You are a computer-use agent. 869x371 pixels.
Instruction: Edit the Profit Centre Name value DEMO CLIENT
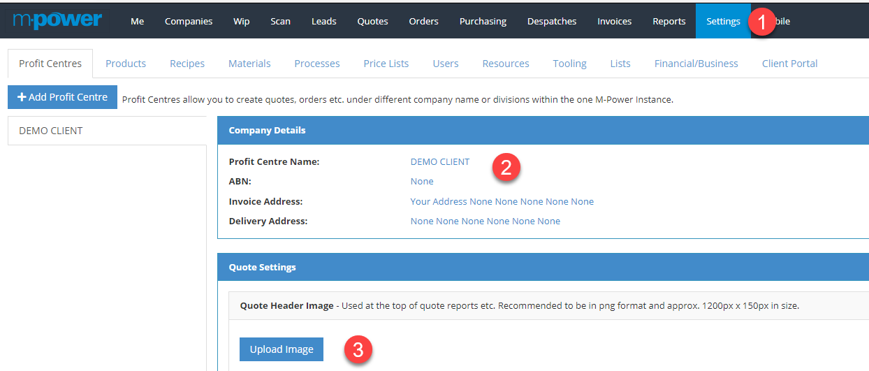click(x=440, y=161)
